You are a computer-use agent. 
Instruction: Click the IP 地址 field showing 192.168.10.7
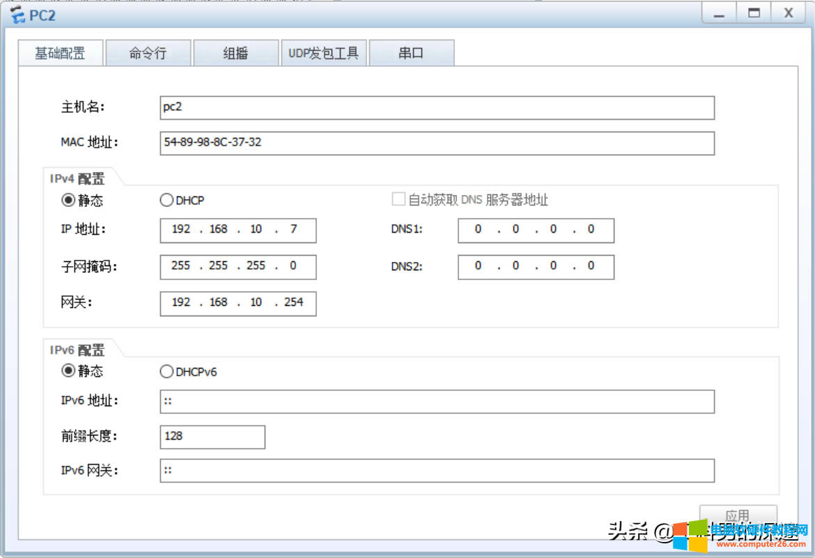tap(237, 230)
